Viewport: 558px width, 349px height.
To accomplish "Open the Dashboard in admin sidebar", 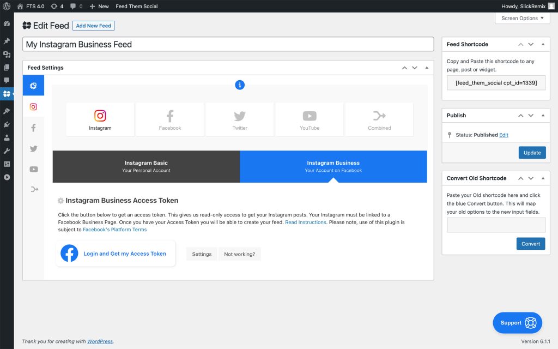I will 7,24.
